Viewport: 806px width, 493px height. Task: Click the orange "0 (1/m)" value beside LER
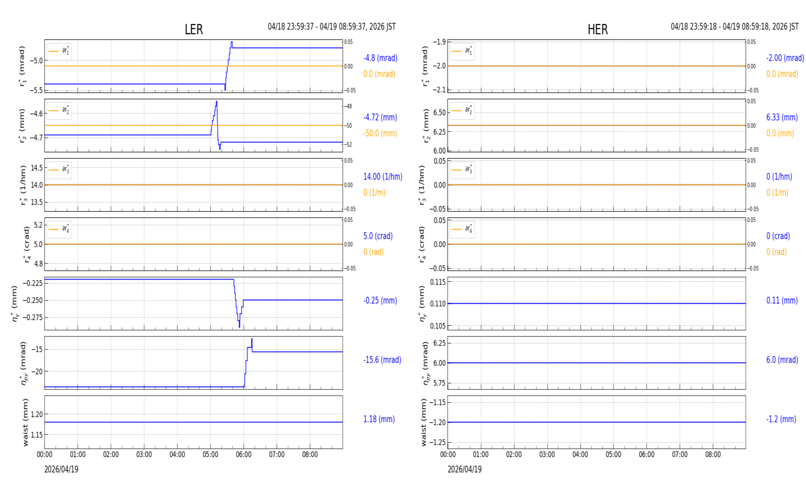coord(374,193)
